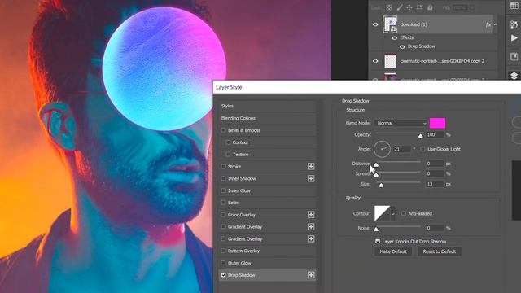Click the Distance value field

(435, 164)
